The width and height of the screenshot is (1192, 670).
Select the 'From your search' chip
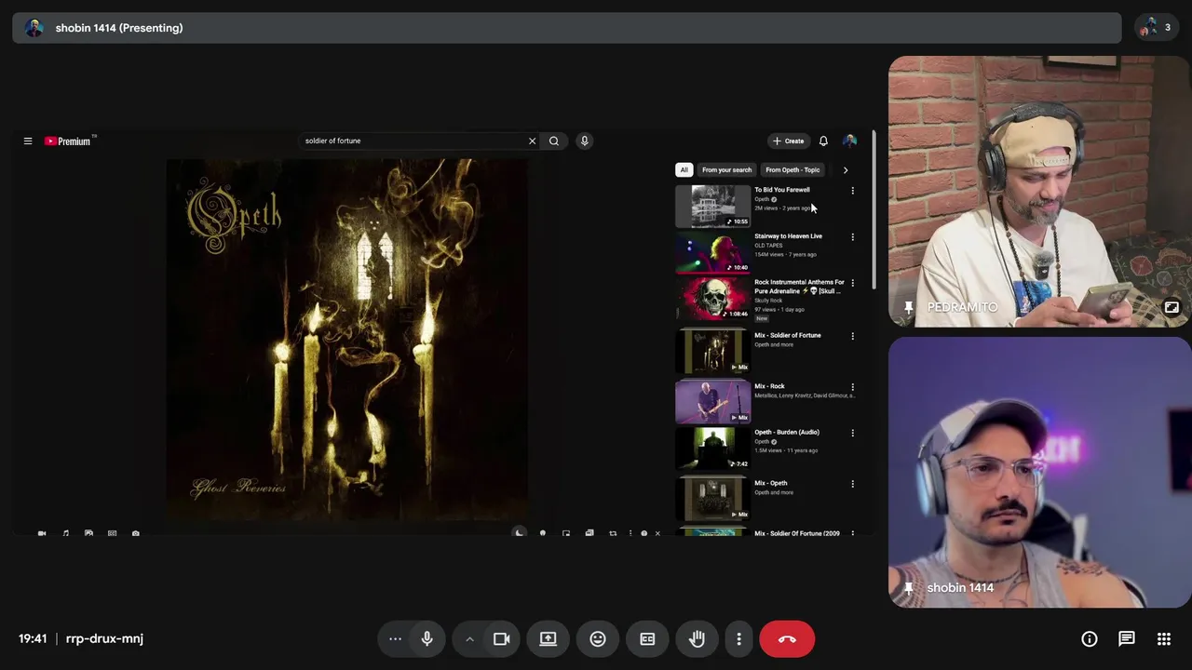(x=726, y=170)
